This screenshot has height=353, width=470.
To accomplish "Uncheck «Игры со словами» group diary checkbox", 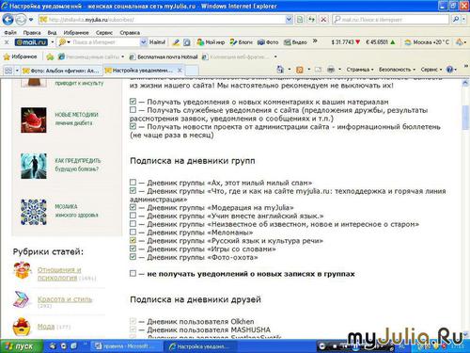I will click(133, 249).
